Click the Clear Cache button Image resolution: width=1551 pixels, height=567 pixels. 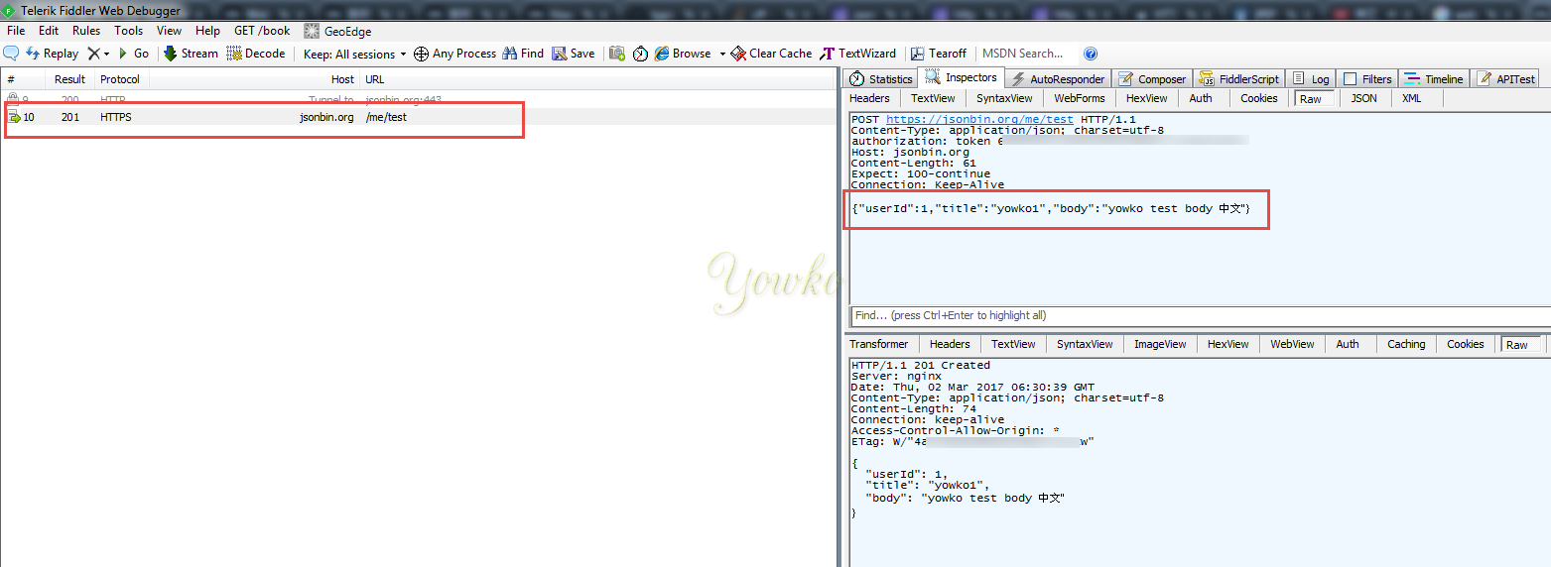(x=771, y=54)
